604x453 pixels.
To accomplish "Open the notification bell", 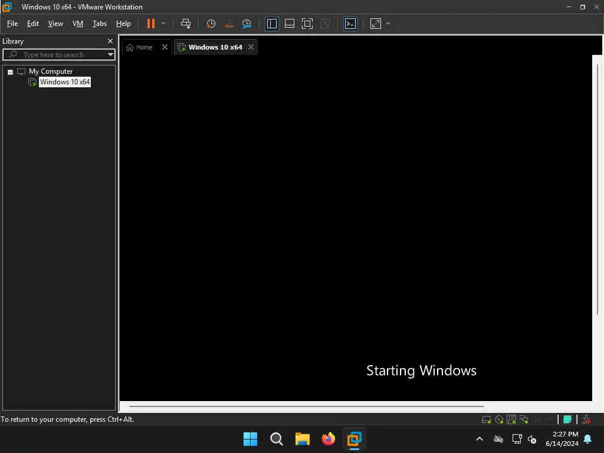I will pyautogui.click(x=588, y=439).
